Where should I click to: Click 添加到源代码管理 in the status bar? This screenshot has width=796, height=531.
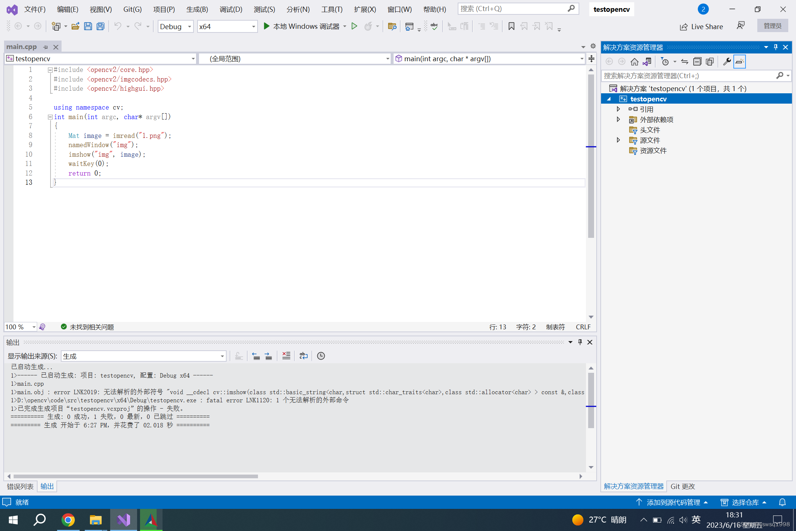point(674,502)
